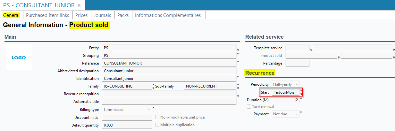Close the PS - CONSULTANT JUNIOR tab

point(79,5)
